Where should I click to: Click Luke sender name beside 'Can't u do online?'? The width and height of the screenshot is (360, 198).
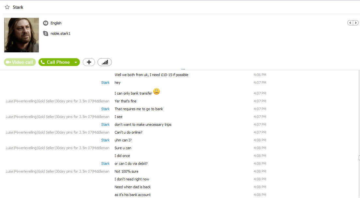pyautogui.click(x=58, y=132)
